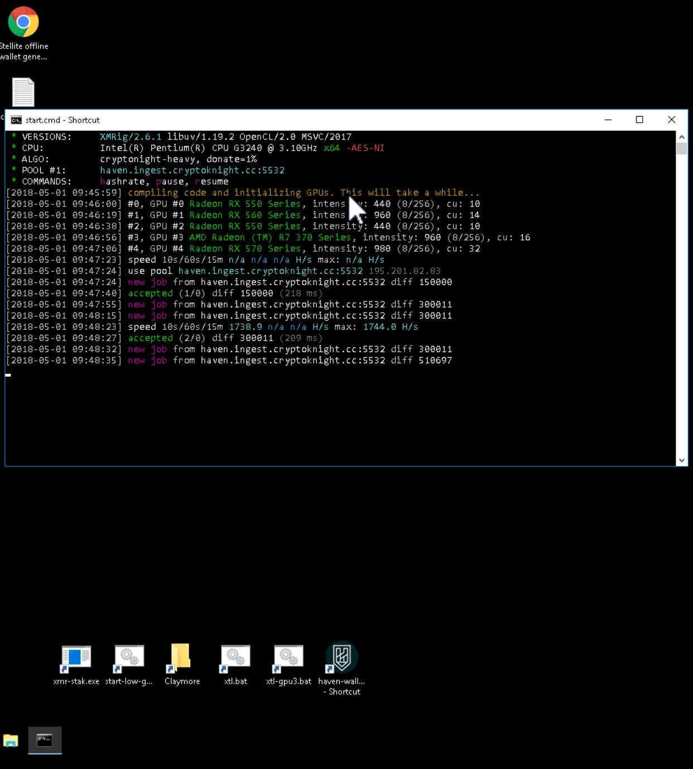Screen dimensions: 693x769
Task: Click the console scrollbar up arrow
Action: point(681,137)
